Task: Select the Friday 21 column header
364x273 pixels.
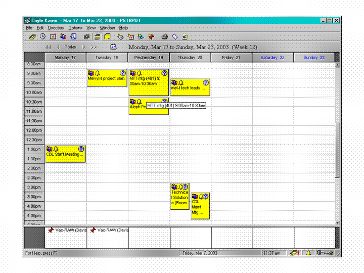Action: (x=232, y=58)
